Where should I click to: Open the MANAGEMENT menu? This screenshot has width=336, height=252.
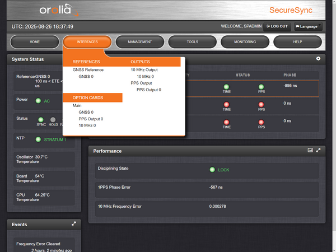[x=140, y=42]
